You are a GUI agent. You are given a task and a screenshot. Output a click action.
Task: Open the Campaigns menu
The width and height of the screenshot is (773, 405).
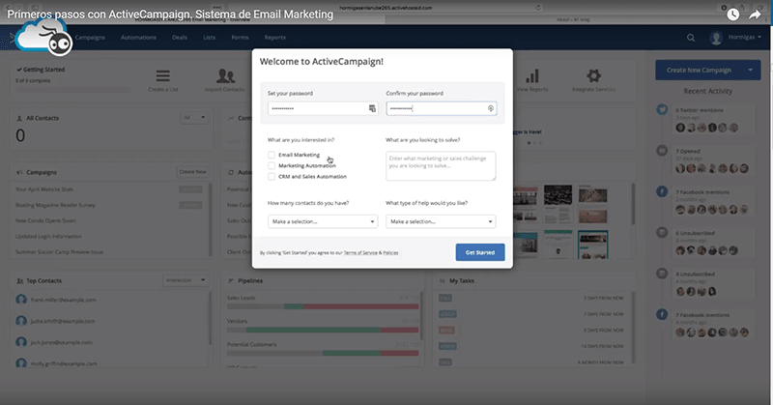point(90,38)
